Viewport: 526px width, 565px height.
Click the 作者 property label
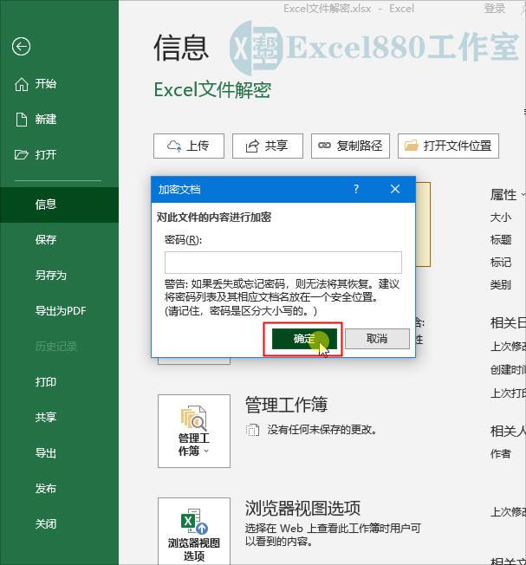click(x=501, y=454)
